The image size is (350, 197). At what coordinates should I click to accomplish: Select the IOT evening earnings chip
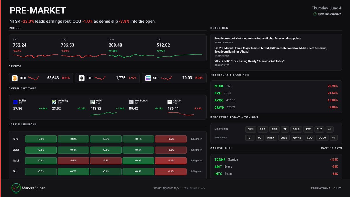point(250,138)
